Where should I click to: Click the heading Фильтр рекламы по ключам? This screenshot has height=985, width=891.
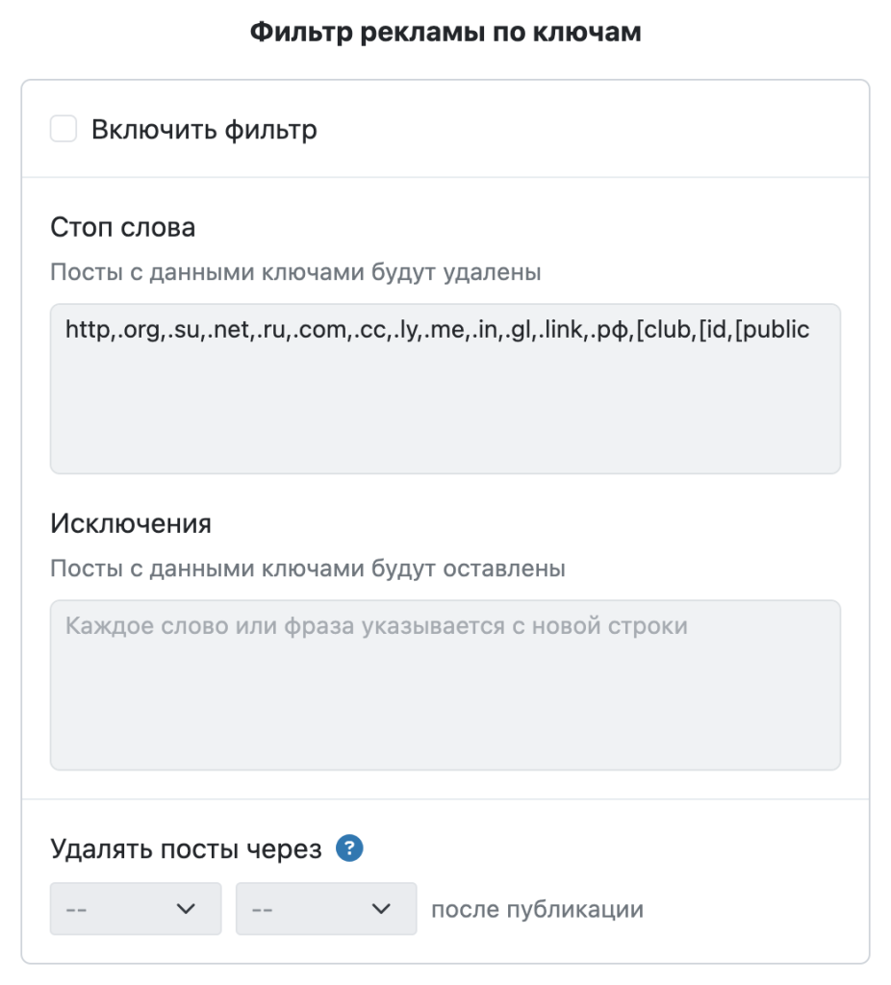[445, 33]
